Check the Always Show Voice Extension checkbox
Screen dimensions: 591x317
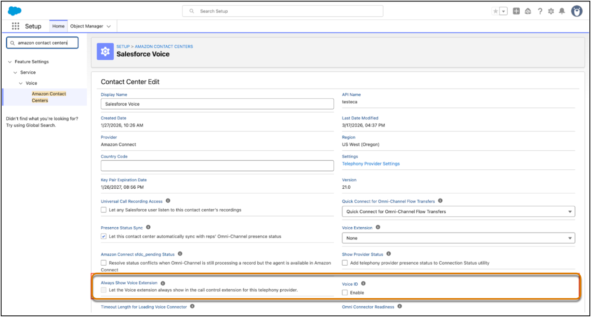coord(104,290)
